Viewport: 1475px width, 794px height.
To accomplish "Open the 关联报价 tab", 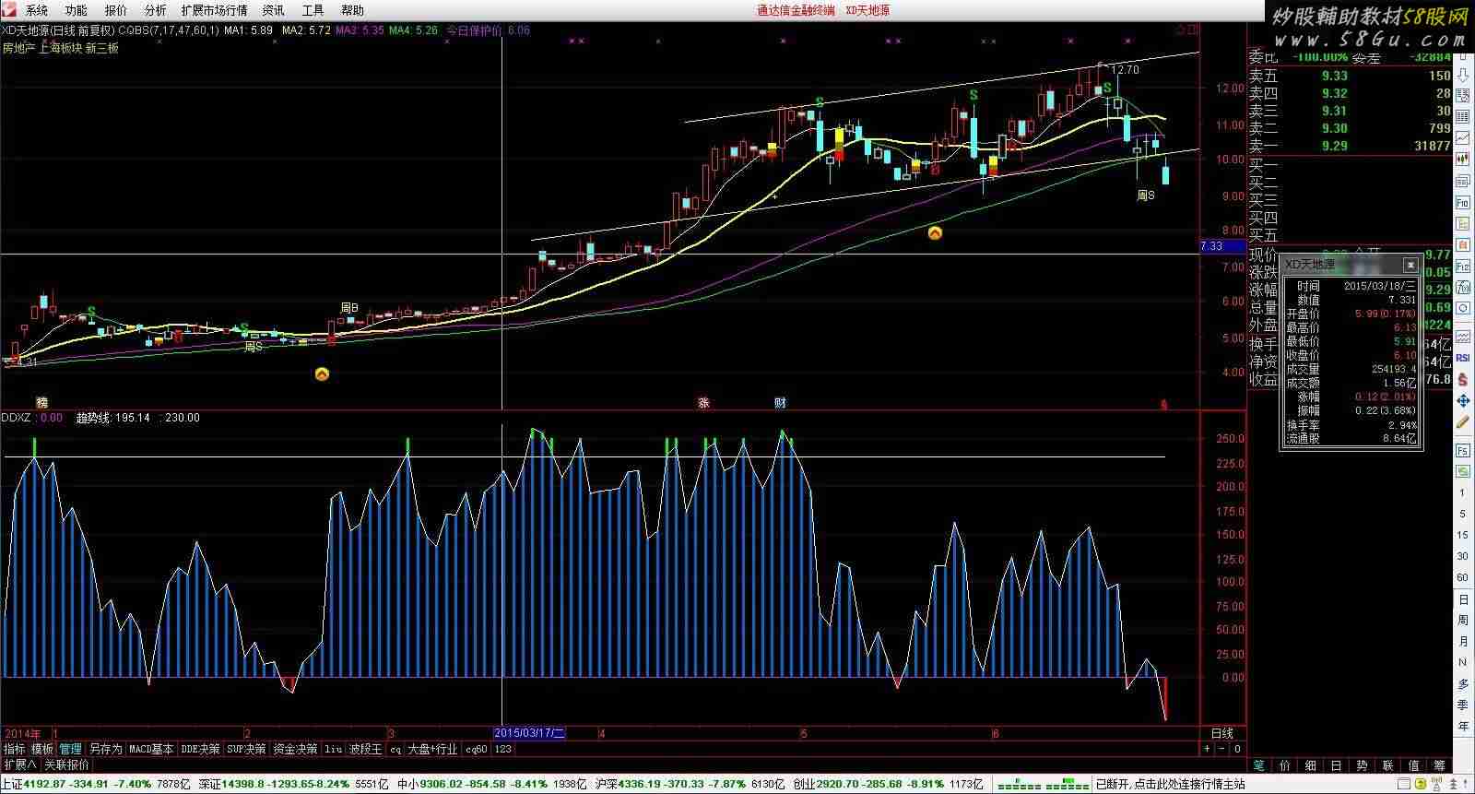I will [x=67, y=764].
